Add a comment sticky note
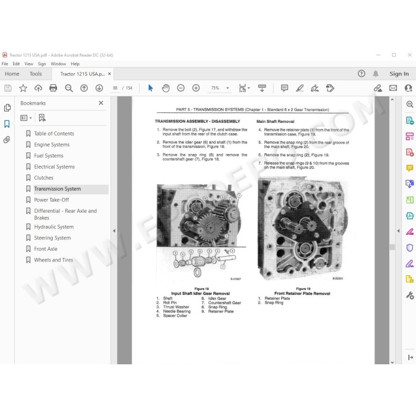416x416 pixels. (285, 88)
